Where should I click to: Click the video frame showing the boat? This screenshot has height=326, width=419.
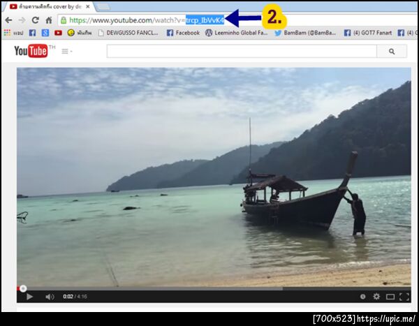[214, 177]
